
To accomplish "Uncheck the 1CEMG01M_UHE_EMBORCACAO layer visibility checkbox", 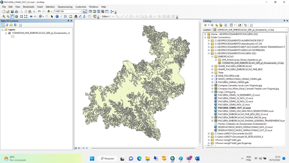I will pos(9,33).
